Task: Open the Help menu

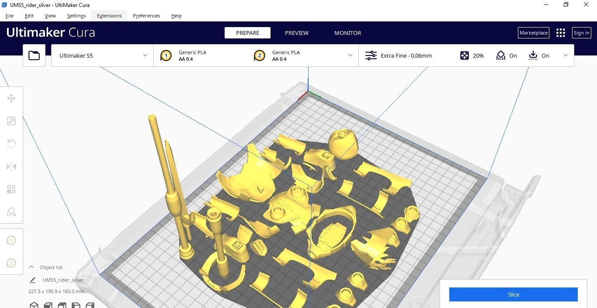Action: 177,16
